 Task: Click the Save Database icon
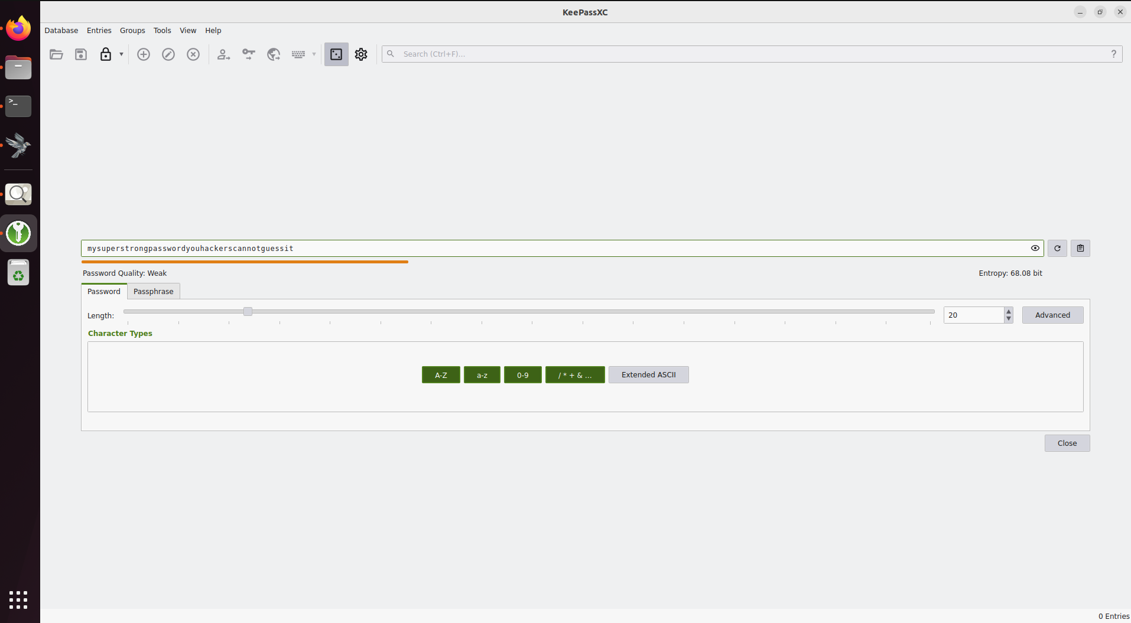pos(81,54)
